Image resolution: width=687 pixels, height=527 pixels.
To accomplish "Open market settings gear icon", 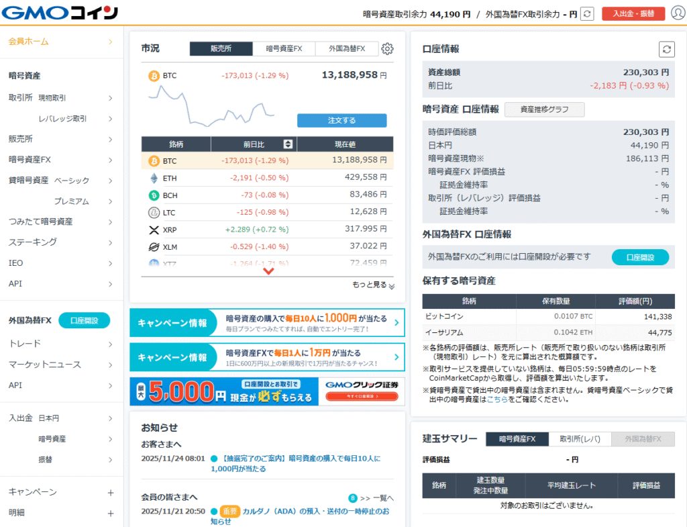I will pos(387,48).
